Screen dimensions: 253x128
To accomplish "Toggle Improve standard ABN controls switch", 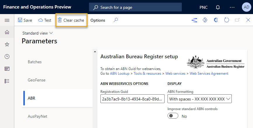I will coord(173,116).
